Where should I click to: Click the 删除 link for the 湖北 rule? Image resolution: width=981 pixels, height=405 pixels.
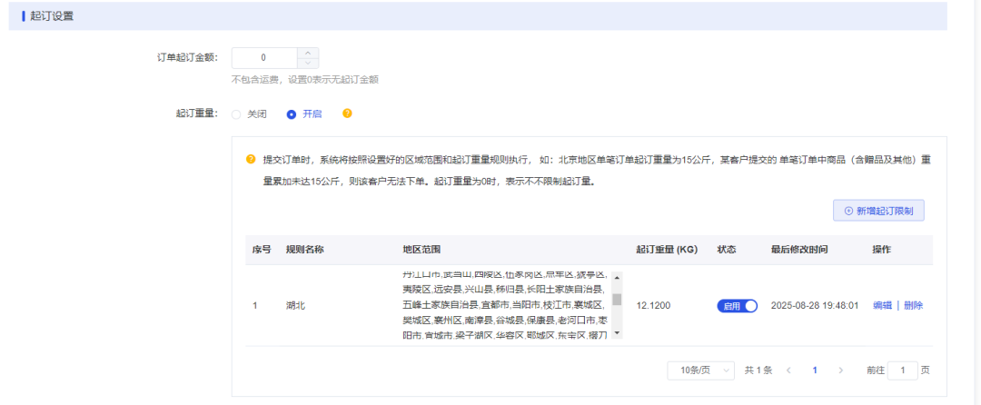pos(913,306)
